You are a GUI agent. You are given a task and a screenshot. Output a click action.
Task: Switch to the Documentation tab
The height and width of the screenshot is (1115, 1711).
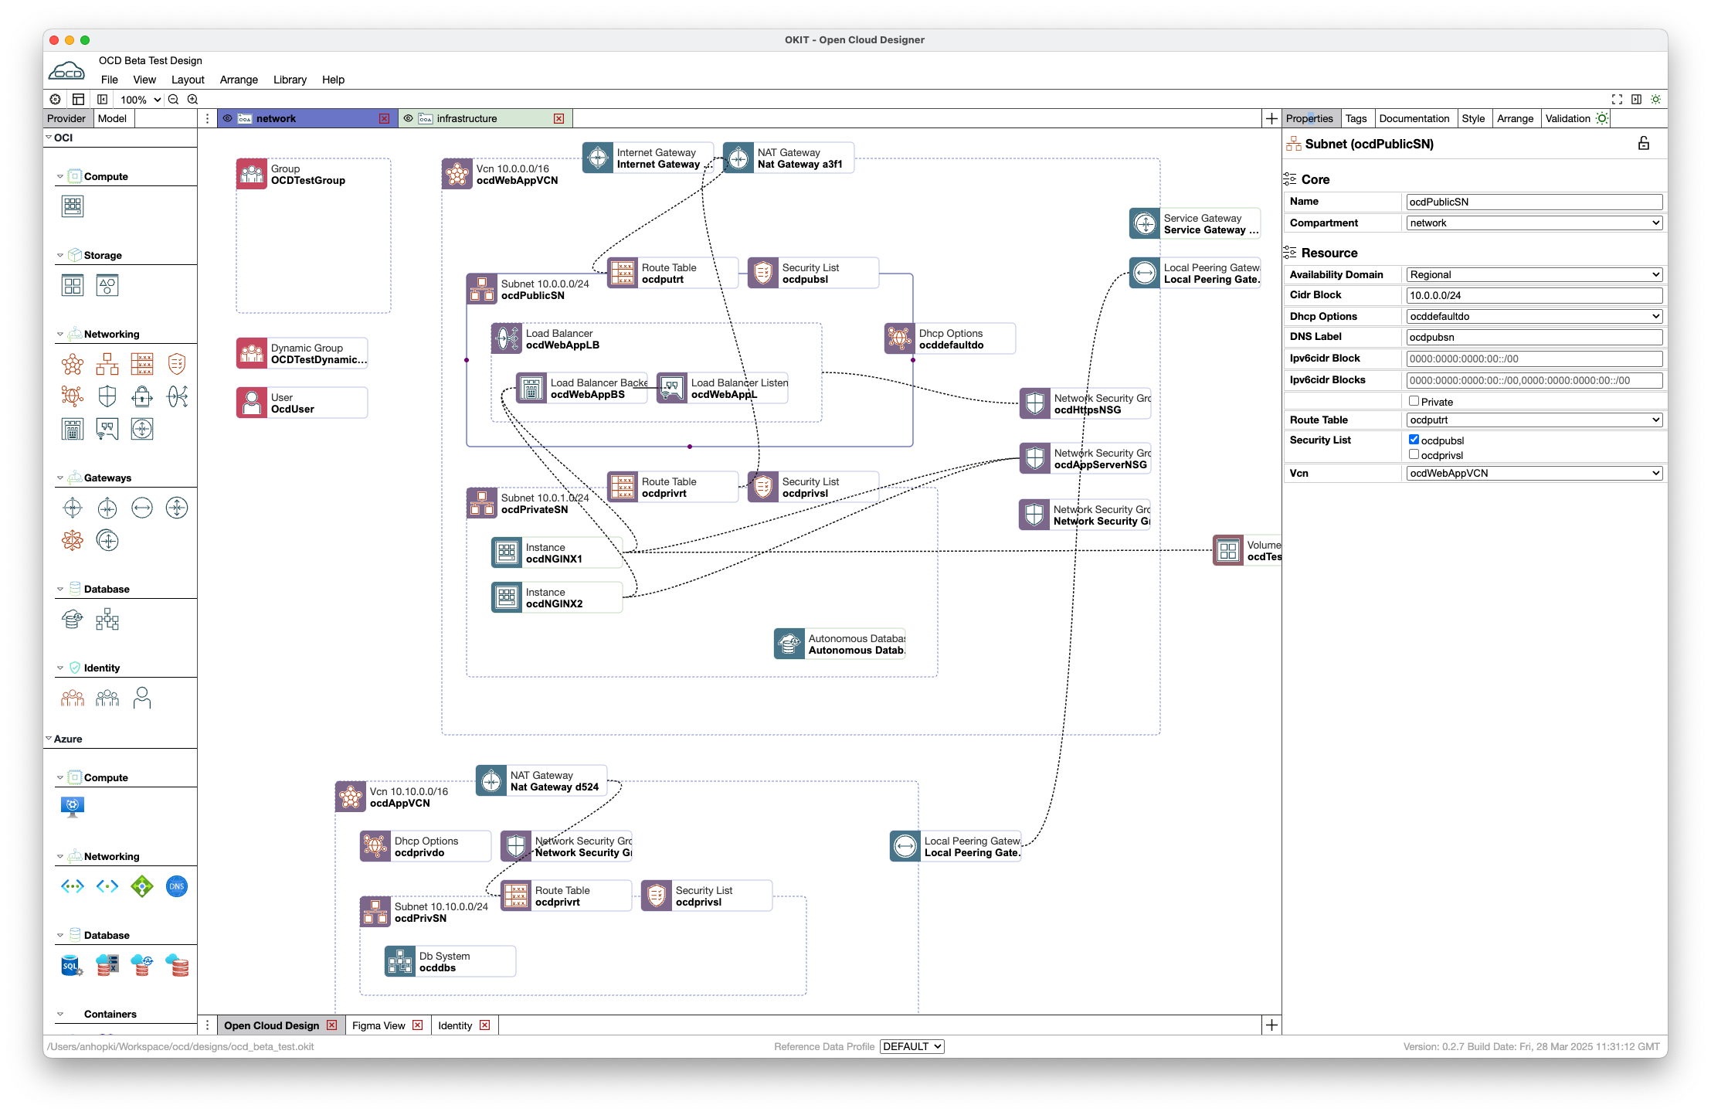click(1414, 118)
